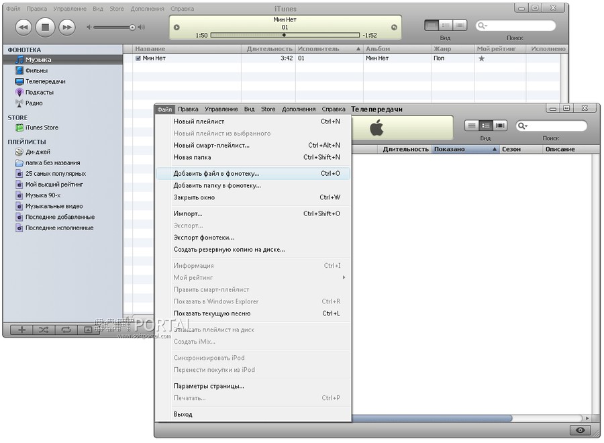Sort by the Показано column header
Viewport: 604px width, 443px height.
(465, 149)
